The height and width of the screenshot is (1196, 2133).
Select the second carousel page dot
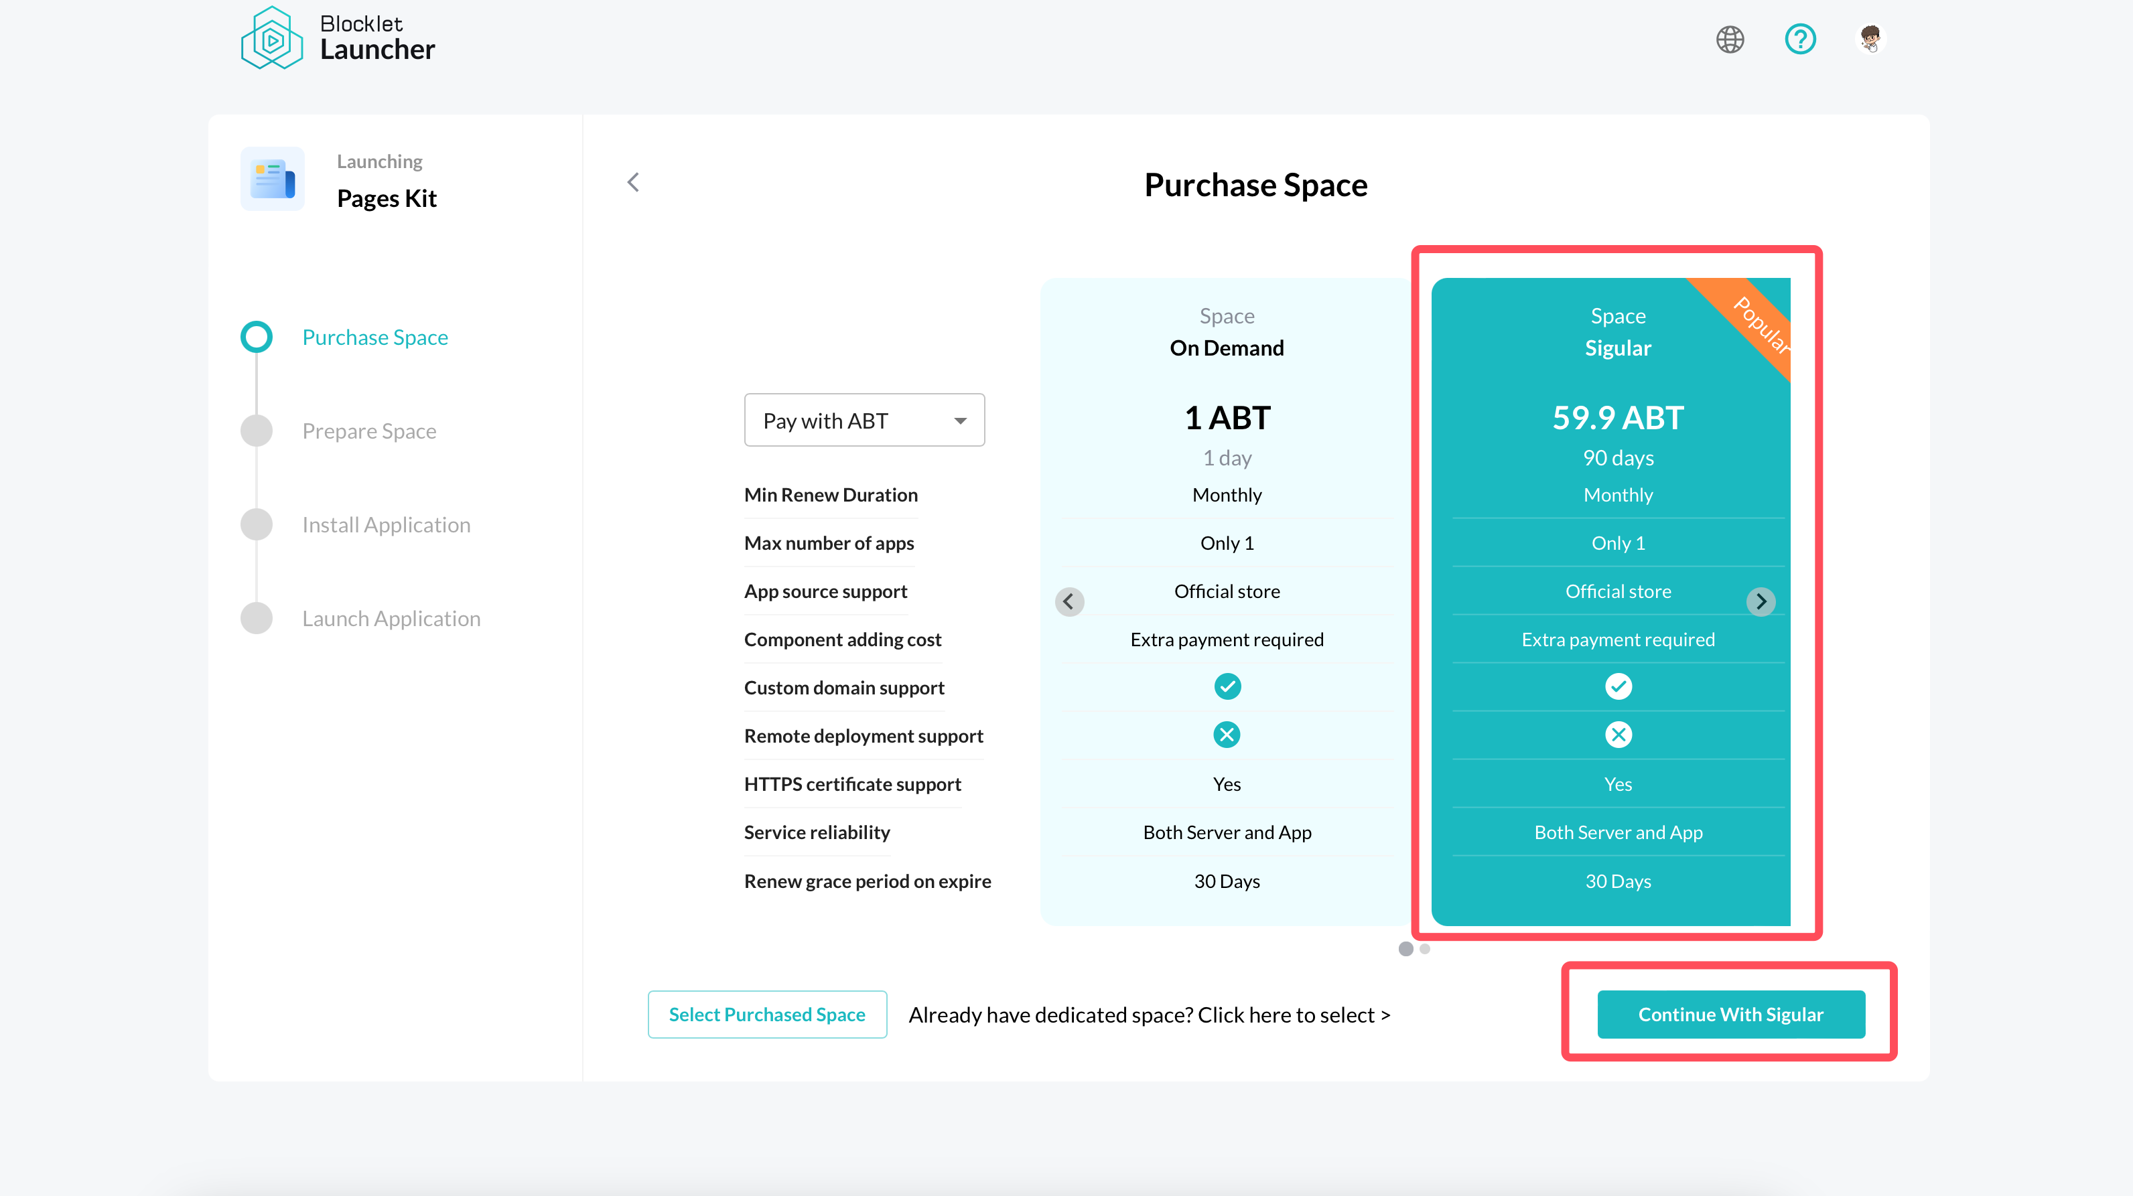pos(1425,948)
